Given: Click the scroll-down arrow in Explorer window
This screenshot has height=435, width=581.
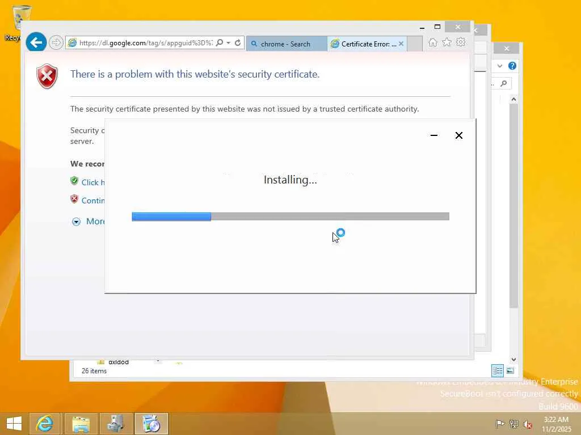Looking at the screenshot, I should tap(513, 359).
